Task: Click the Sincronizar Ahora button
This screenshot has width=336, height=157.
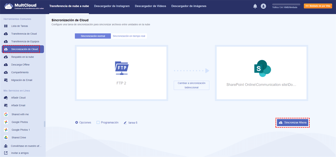Action: click(293, 123)
